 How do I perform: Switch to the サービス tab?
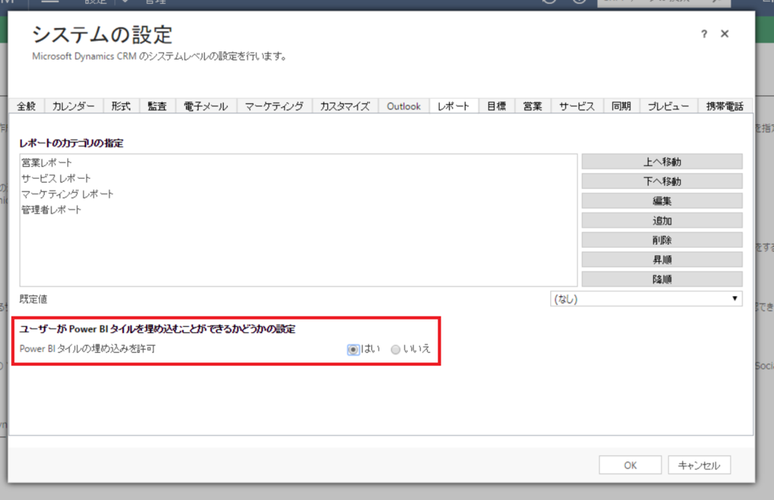point(577,106)
